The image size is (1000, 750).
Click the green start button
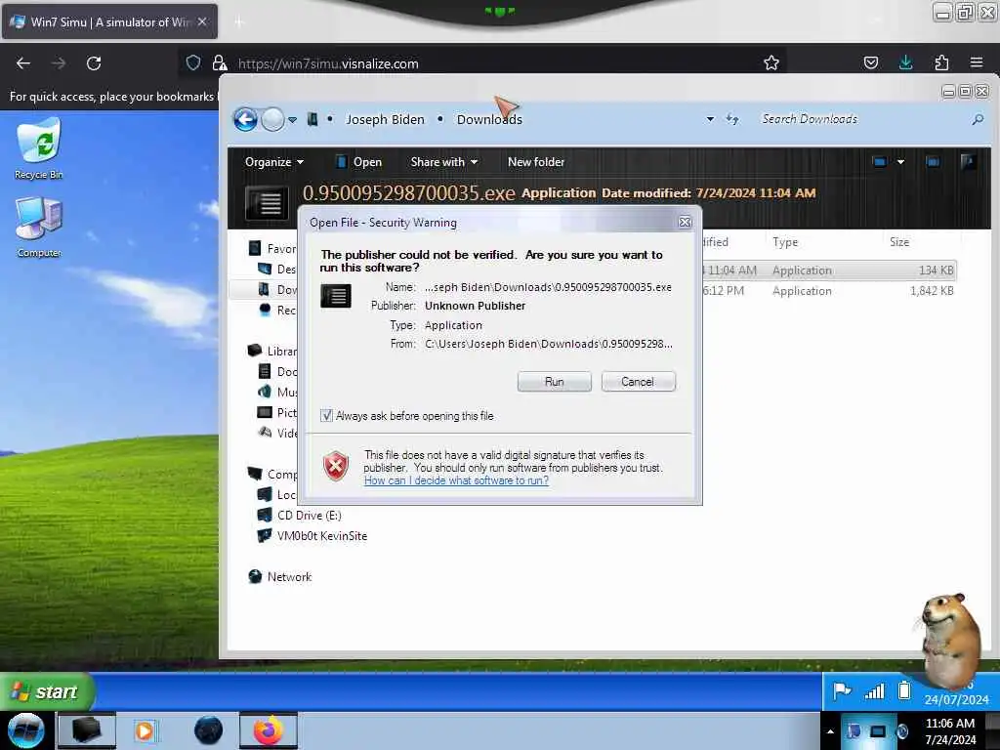tap(46, 691)
